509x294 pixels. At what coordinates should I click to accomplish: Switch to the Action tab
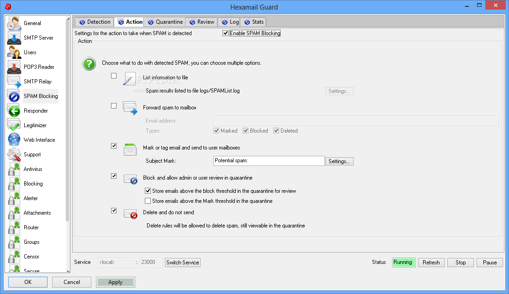(x=130, y=22)
